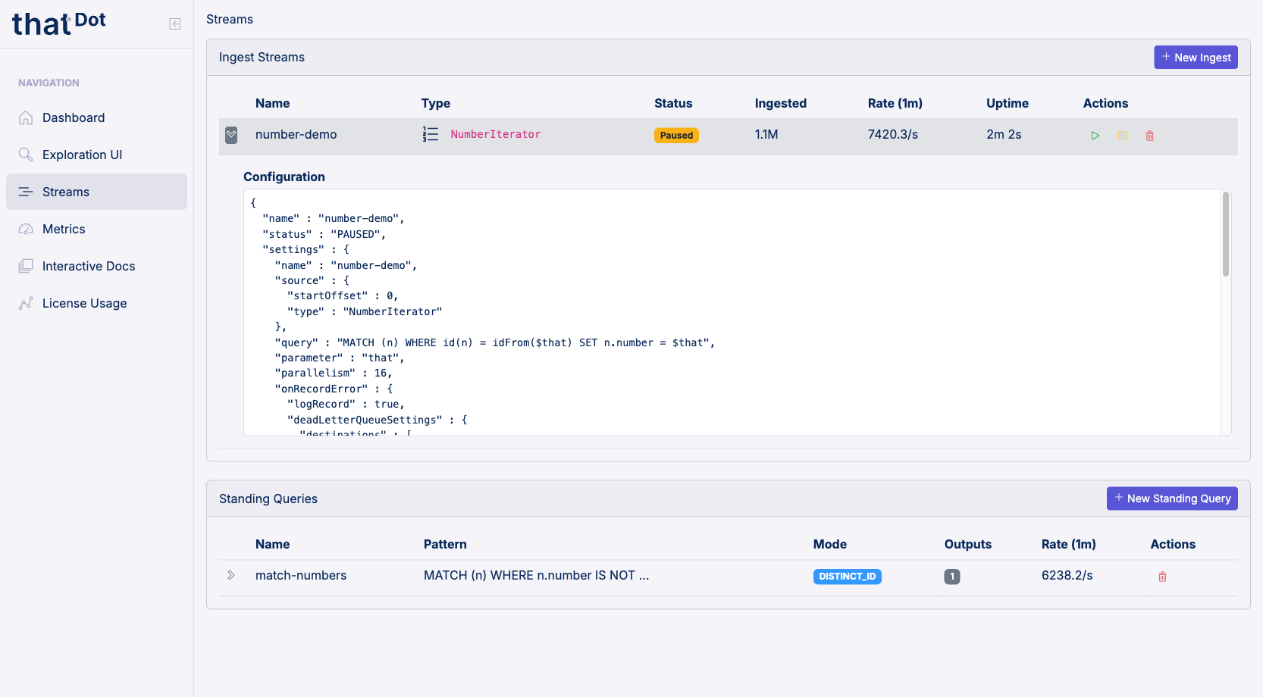The height and width of the screenshot is (697, 1263).
Task: Pause the number-demo ingest stream
Action: pyautogui.click(x=1123, y=136)
